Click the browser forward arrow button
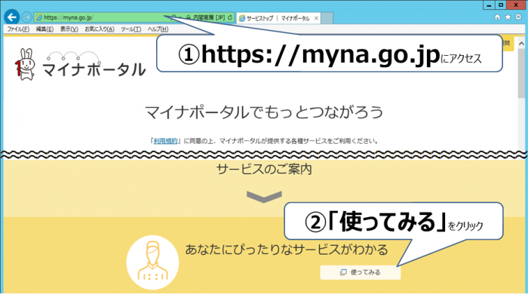This screenshot has width=528, height=294. pos(26,17)
